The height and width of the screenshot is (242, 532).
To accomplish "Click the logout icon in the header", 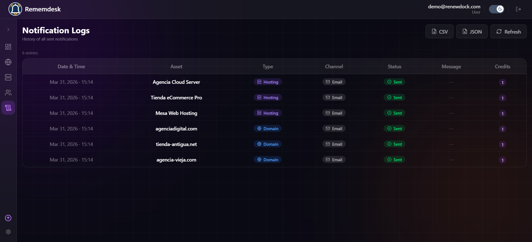I will 518,9.
